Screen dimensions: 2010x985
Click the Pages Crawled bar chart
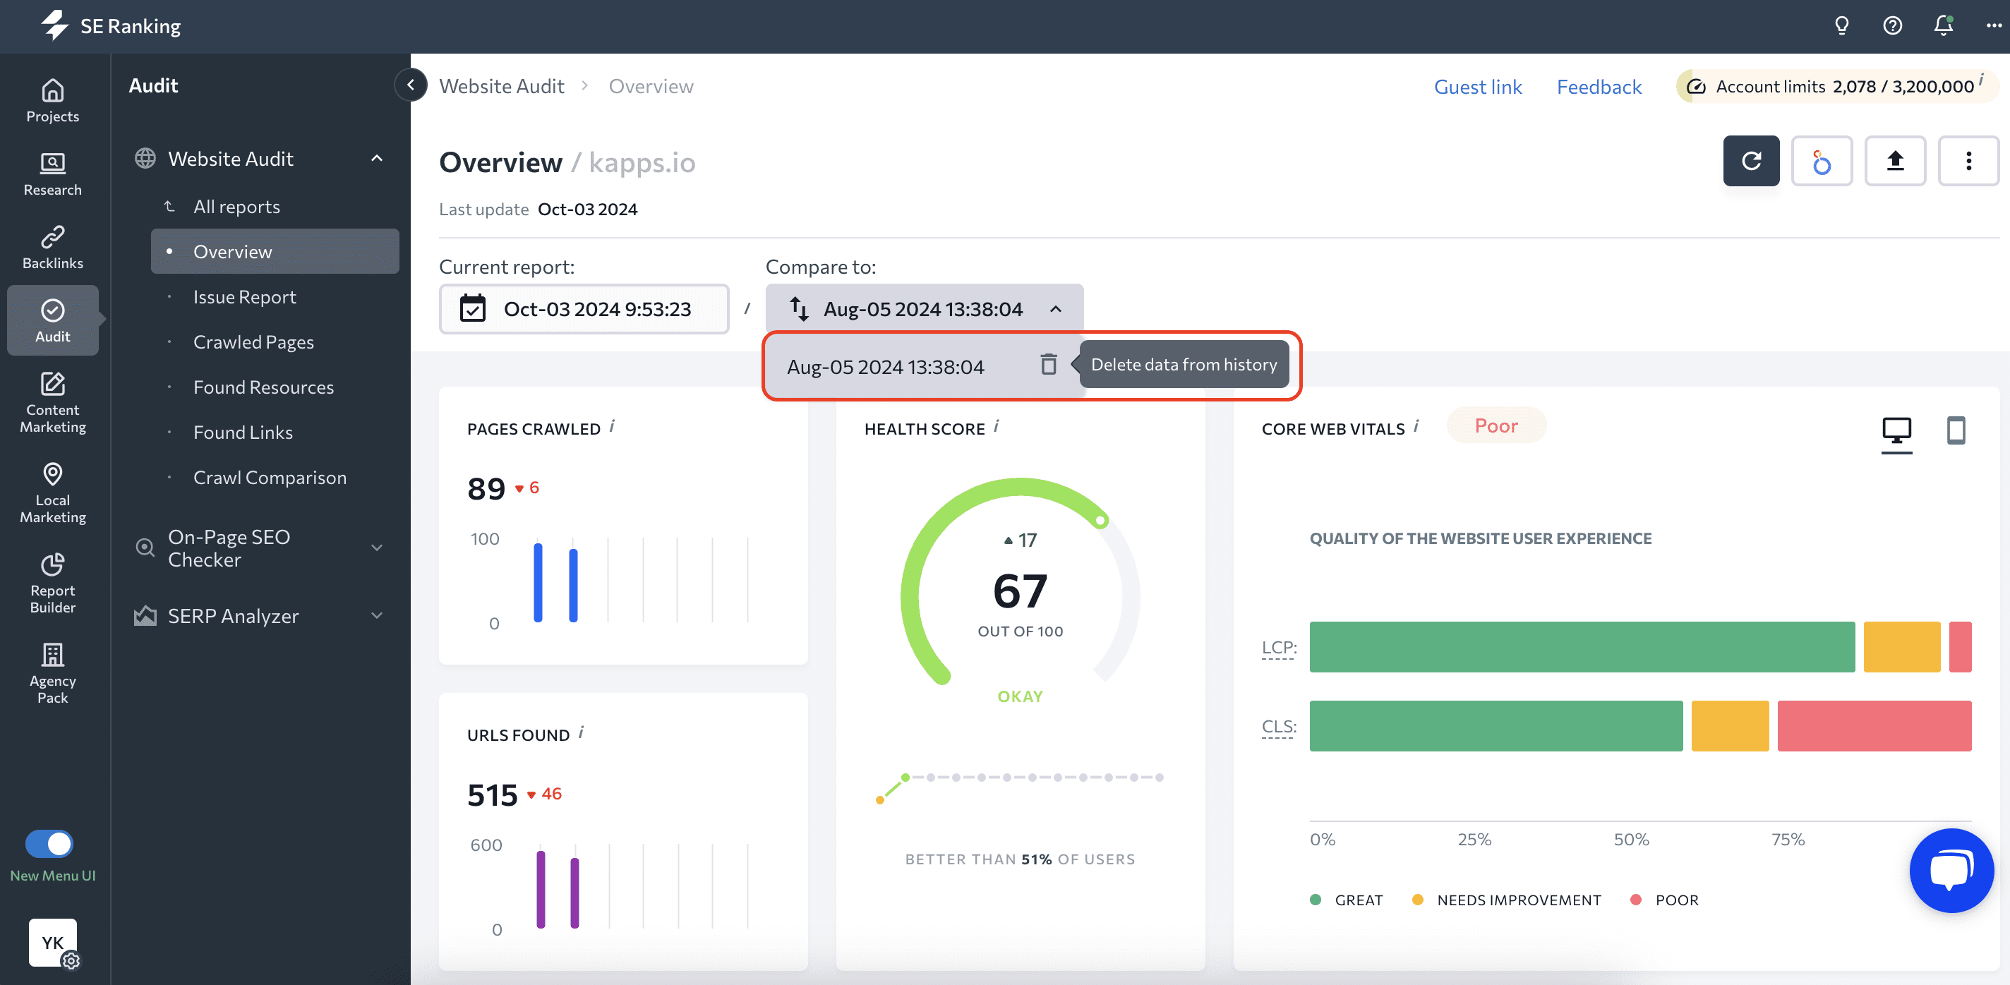click(609, 580)
